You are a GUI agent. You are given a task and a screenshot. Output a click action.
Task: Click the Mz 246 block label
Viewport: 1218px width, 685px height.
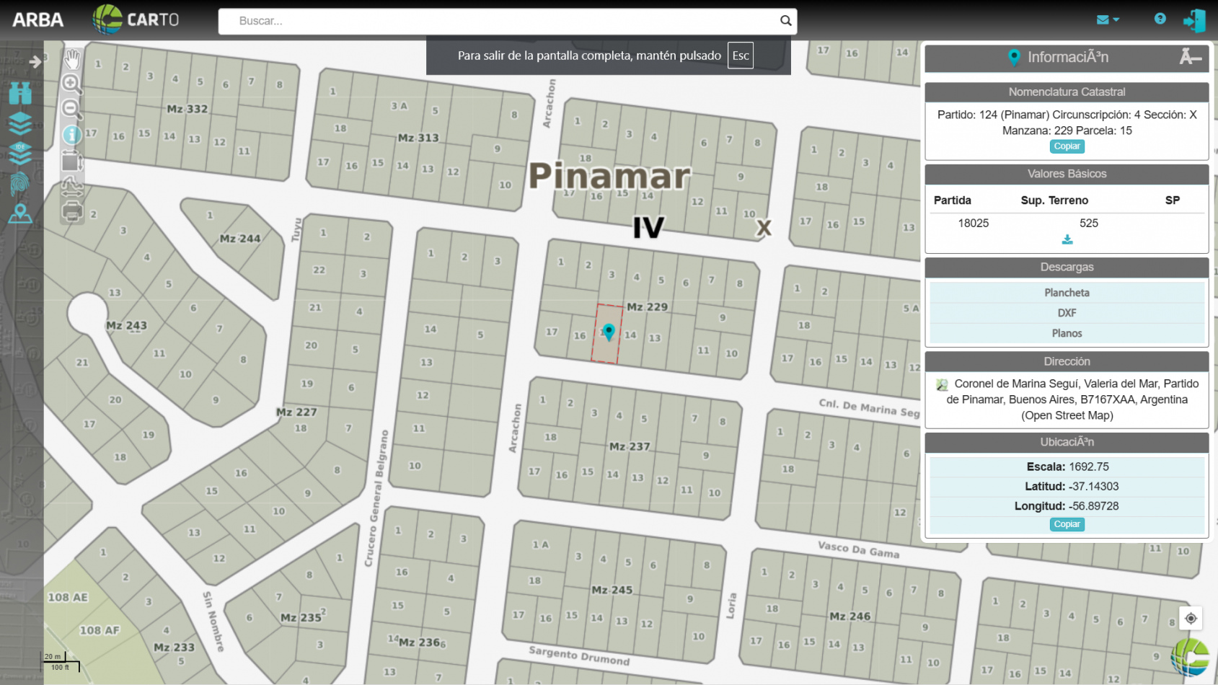(x=849, y=616)
